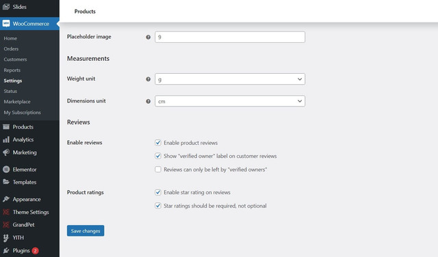Click help tooltip icon for Weight unit
The width and height of the screenshot is (438, 257).
point(148,79)
